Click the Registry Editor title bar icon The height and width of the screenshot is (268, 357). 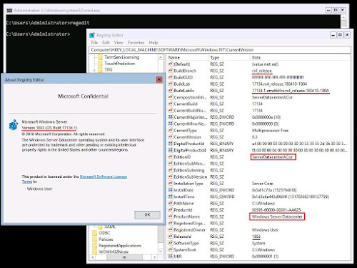[x=92, y=35]
